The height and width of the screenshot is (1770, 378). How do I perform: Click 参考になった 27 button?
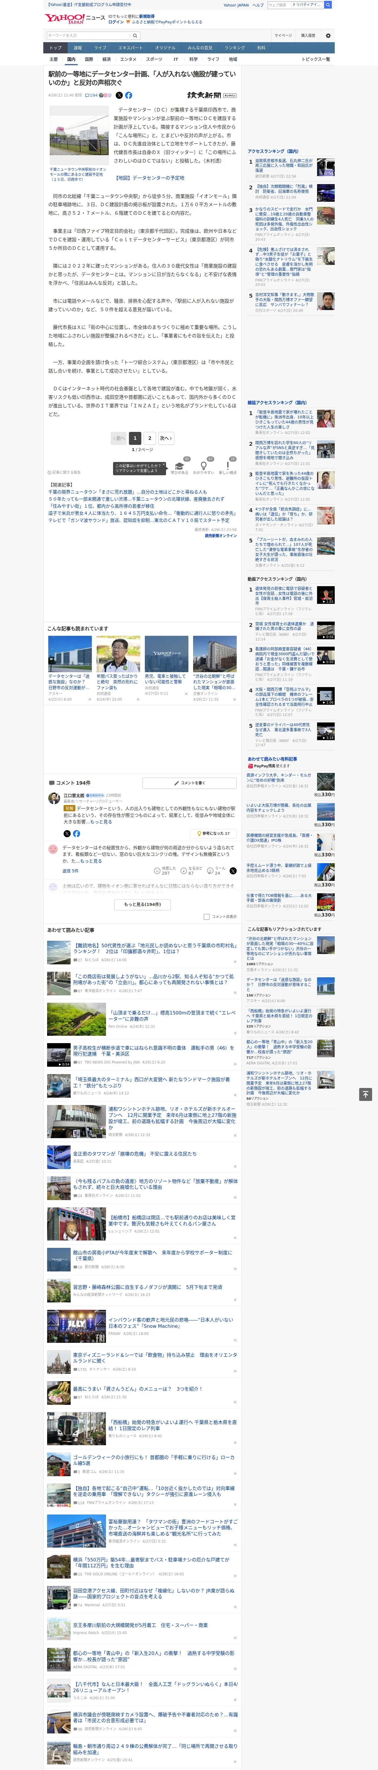click(x=213, y=833)
